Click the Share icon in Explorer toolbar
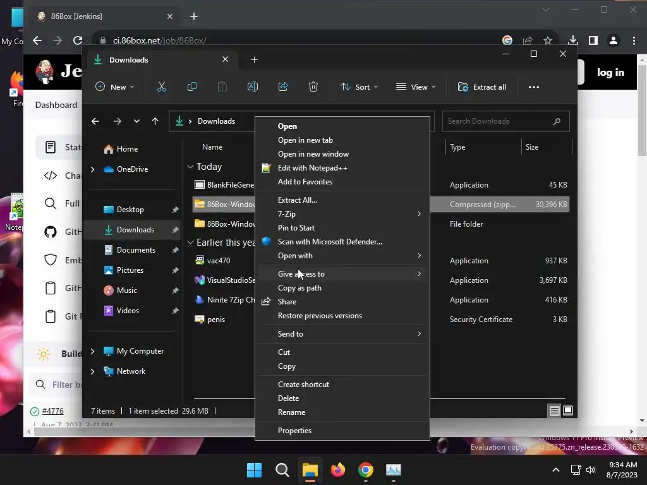This screenshot has width=647, height=485. tap(283, 87)
